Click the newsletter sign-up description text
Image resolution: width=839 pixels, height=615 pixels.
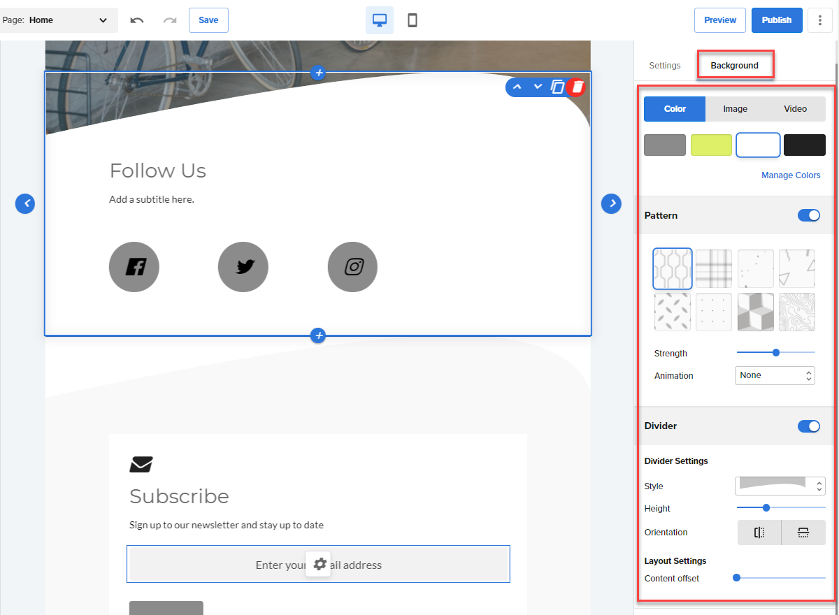tap(227, 525)
